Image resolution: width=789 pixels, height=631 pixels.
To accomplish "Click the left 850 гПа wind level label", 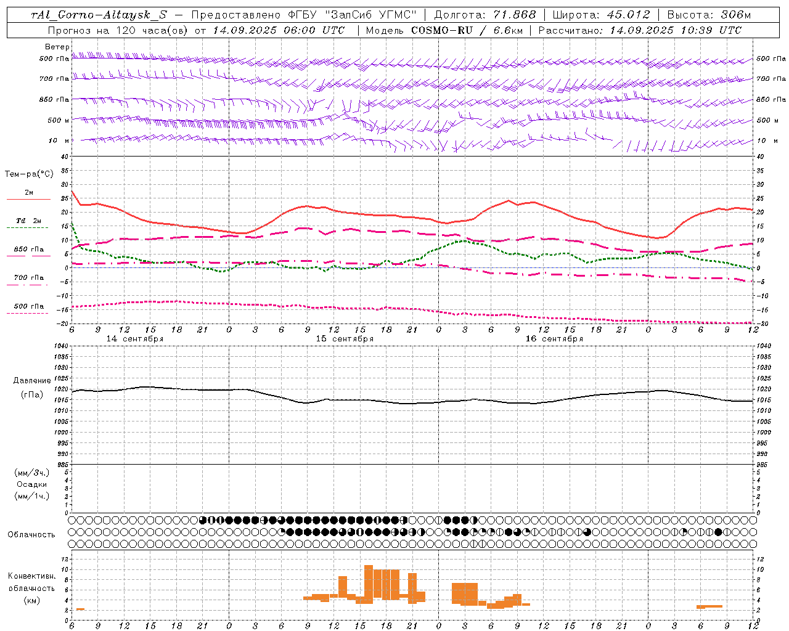I will (54, 99).
